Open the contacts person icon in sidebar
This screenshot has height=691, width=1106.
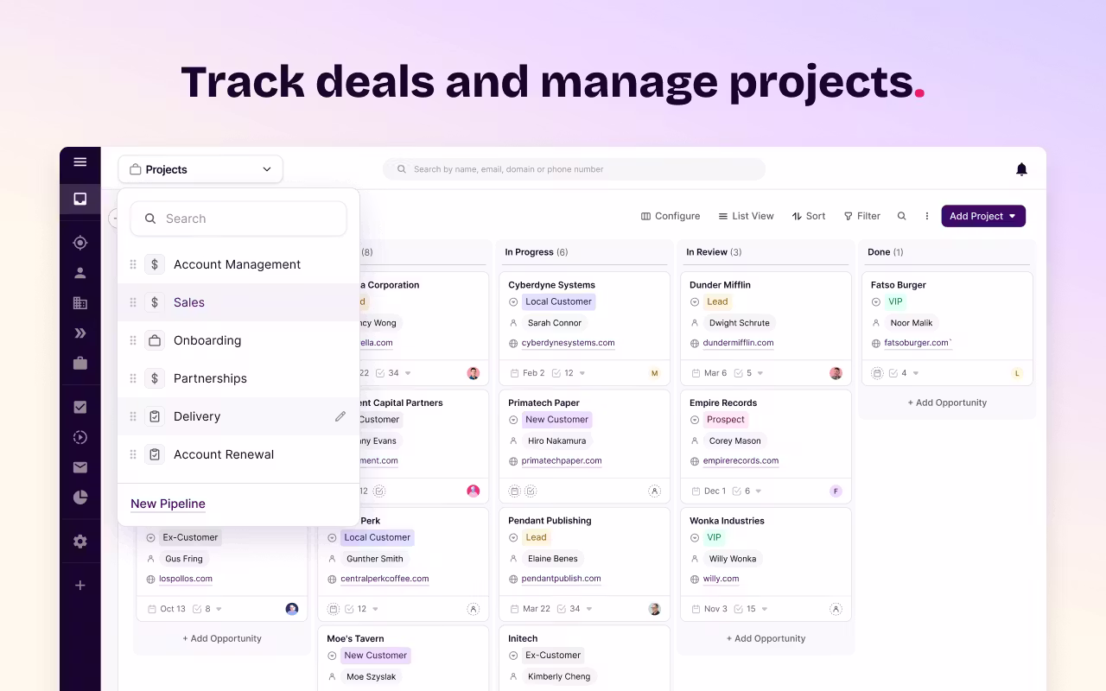coord(80,273)
